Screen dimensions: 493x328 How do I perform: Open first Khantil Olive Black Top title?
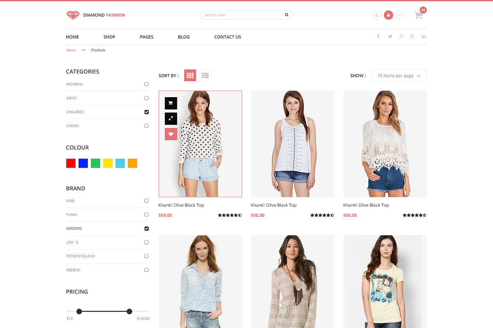(181, 205)
